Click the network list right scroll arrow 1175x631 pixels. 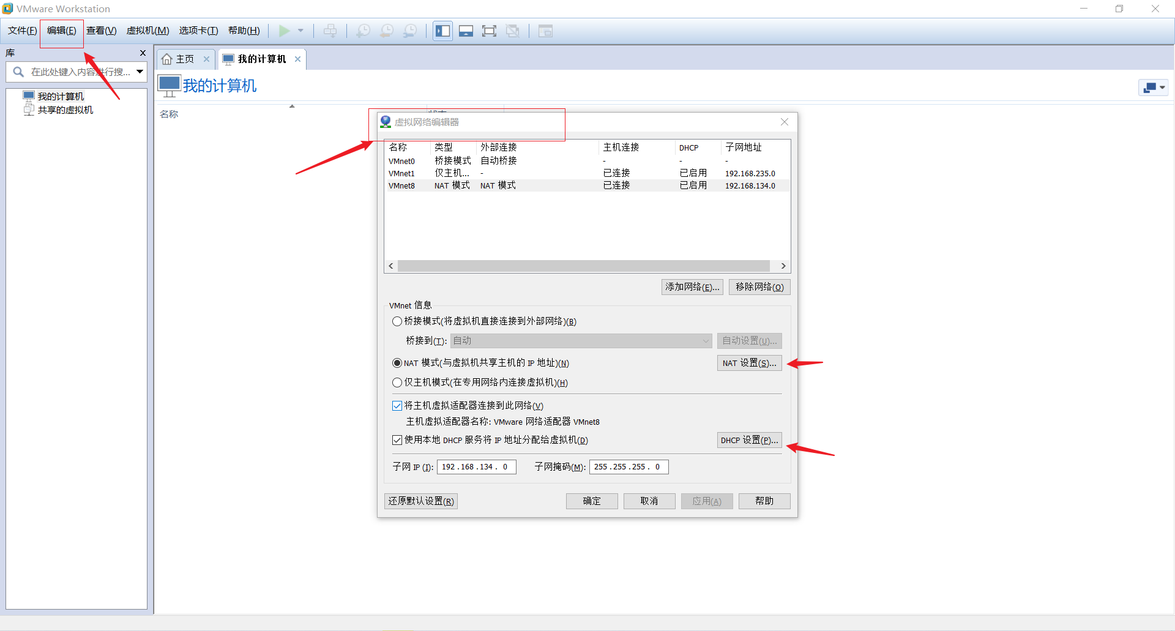click(x=783, y=266)
